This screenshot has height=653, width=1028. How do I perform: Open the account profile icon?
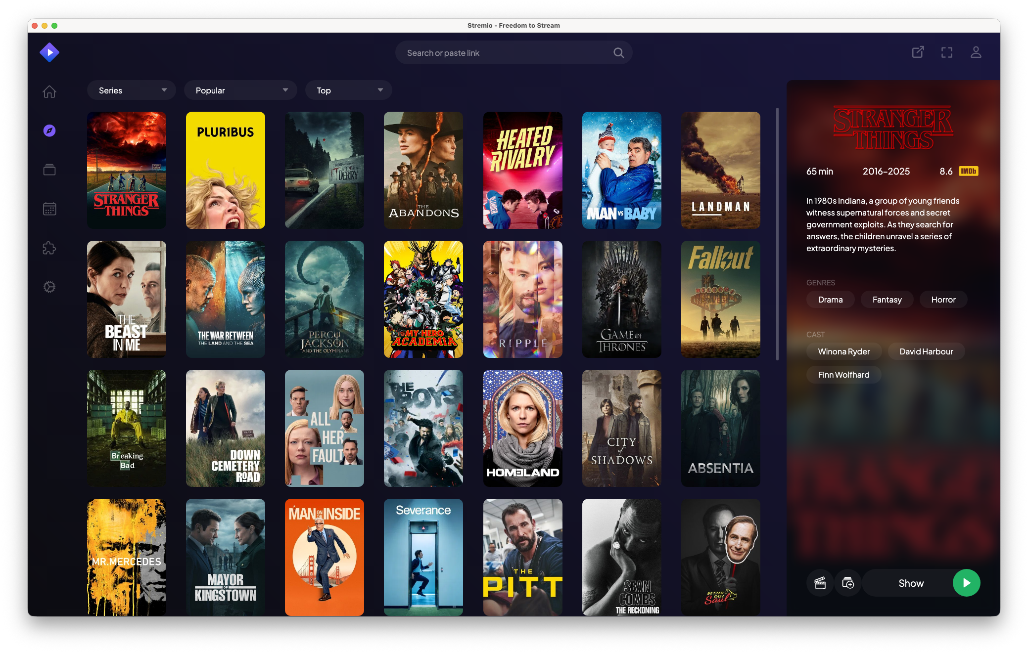[976, 52]
